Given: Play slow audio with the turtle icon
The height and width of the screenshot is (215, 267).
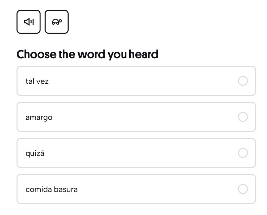Looking at the screenshot, I should [57, 22].
